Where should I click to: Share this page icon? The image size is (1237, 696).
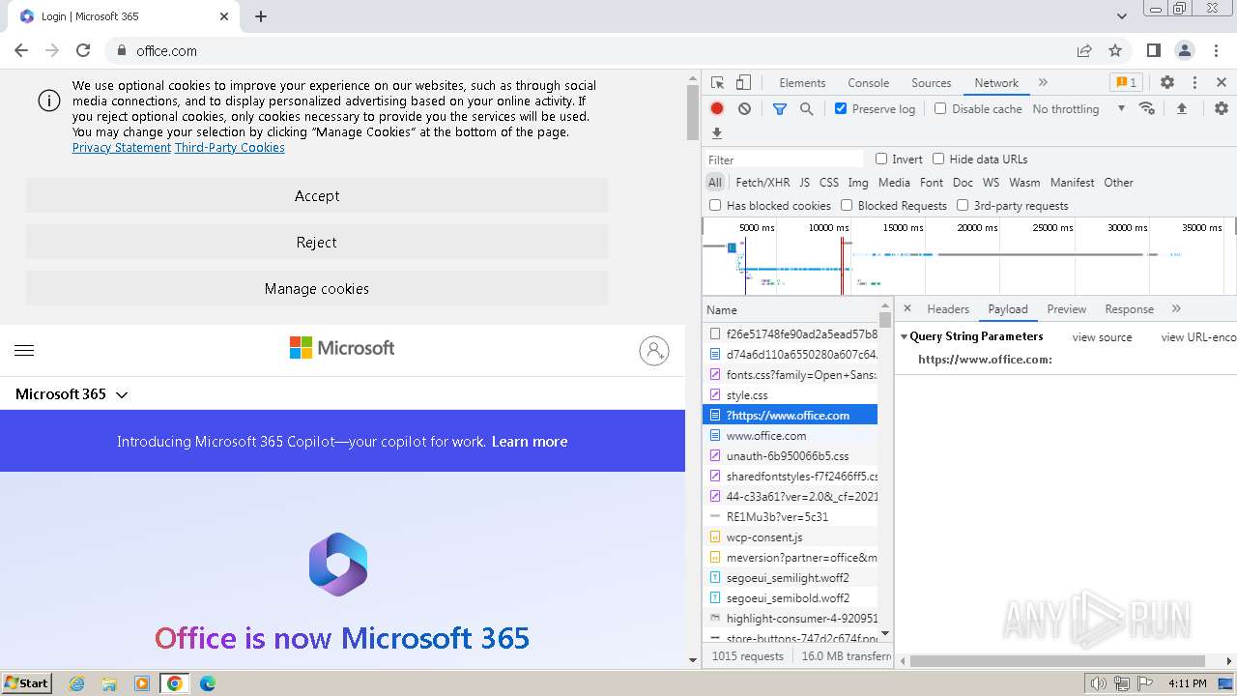(1084, 50)
